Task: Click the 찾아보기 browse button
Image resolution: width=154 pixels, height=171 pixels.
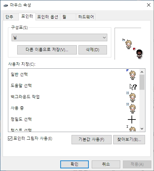Action: point(129,140)
